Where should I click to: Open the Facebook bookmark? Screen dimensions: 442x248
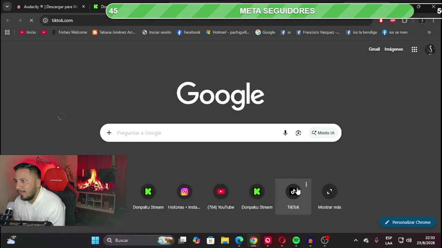189,32
